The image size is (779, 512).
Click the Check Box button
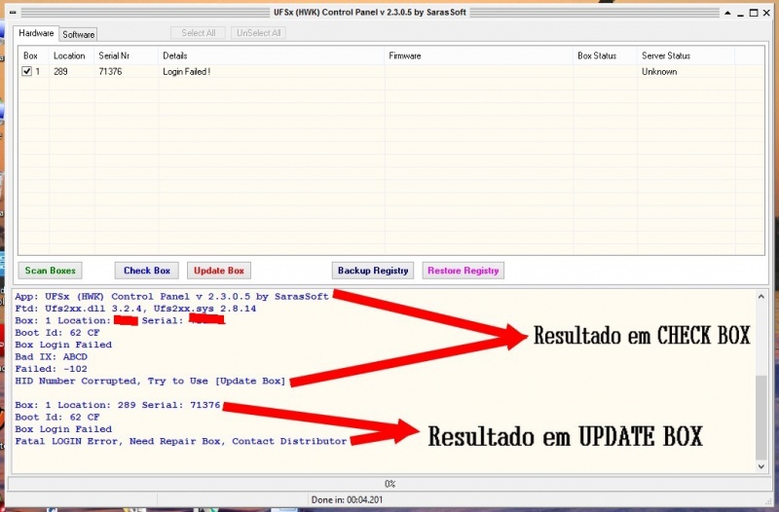point(147,271)
